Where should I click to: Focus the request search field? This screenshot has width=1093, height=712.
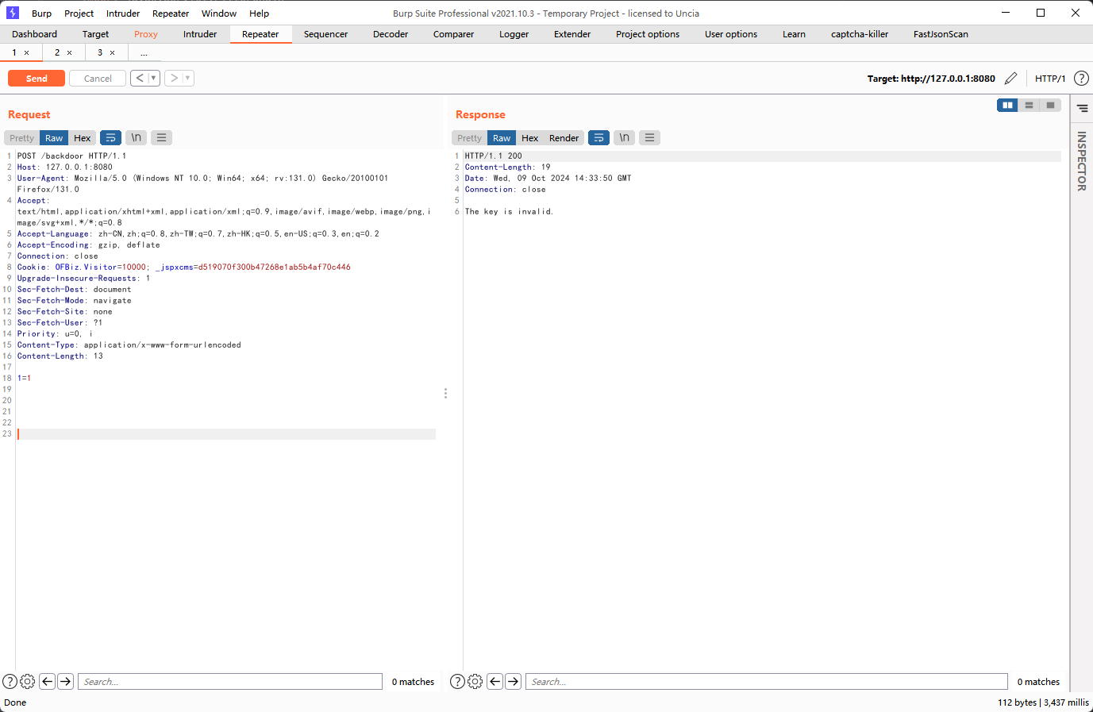pyautogui.click(x=230, y=682)
